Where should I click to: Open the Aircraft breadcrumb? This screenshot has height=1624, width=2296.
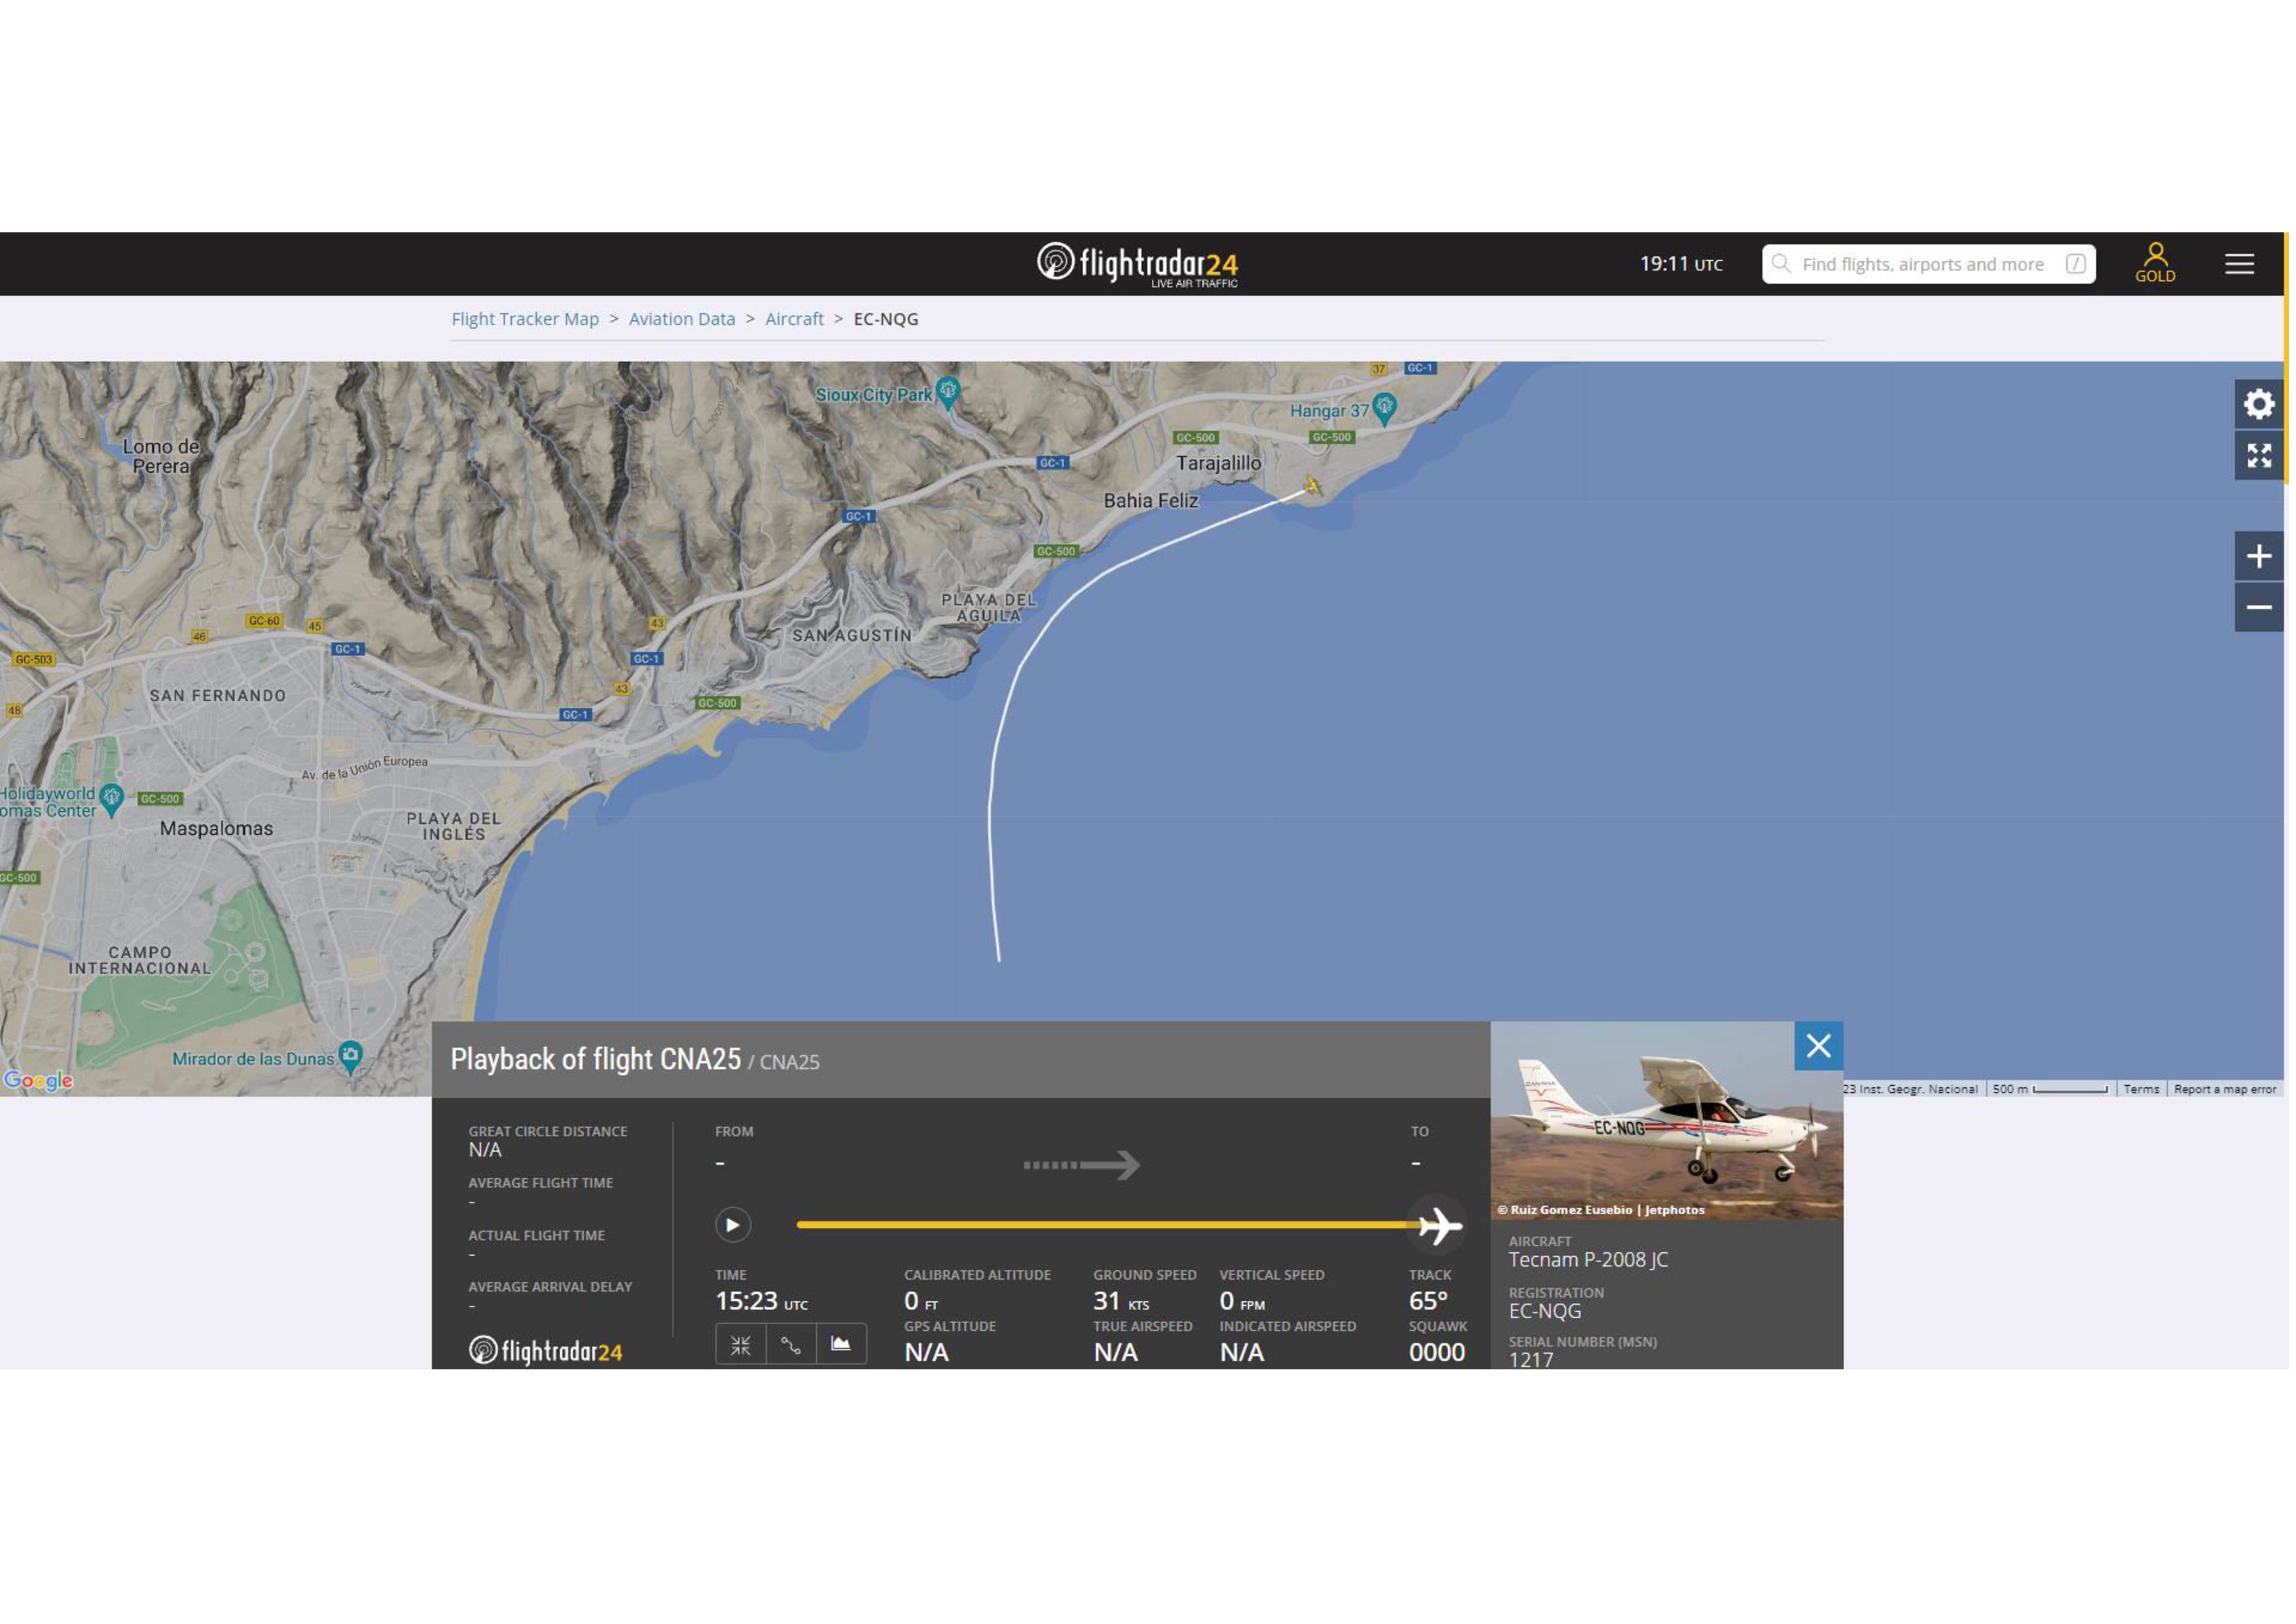[795, 319]
